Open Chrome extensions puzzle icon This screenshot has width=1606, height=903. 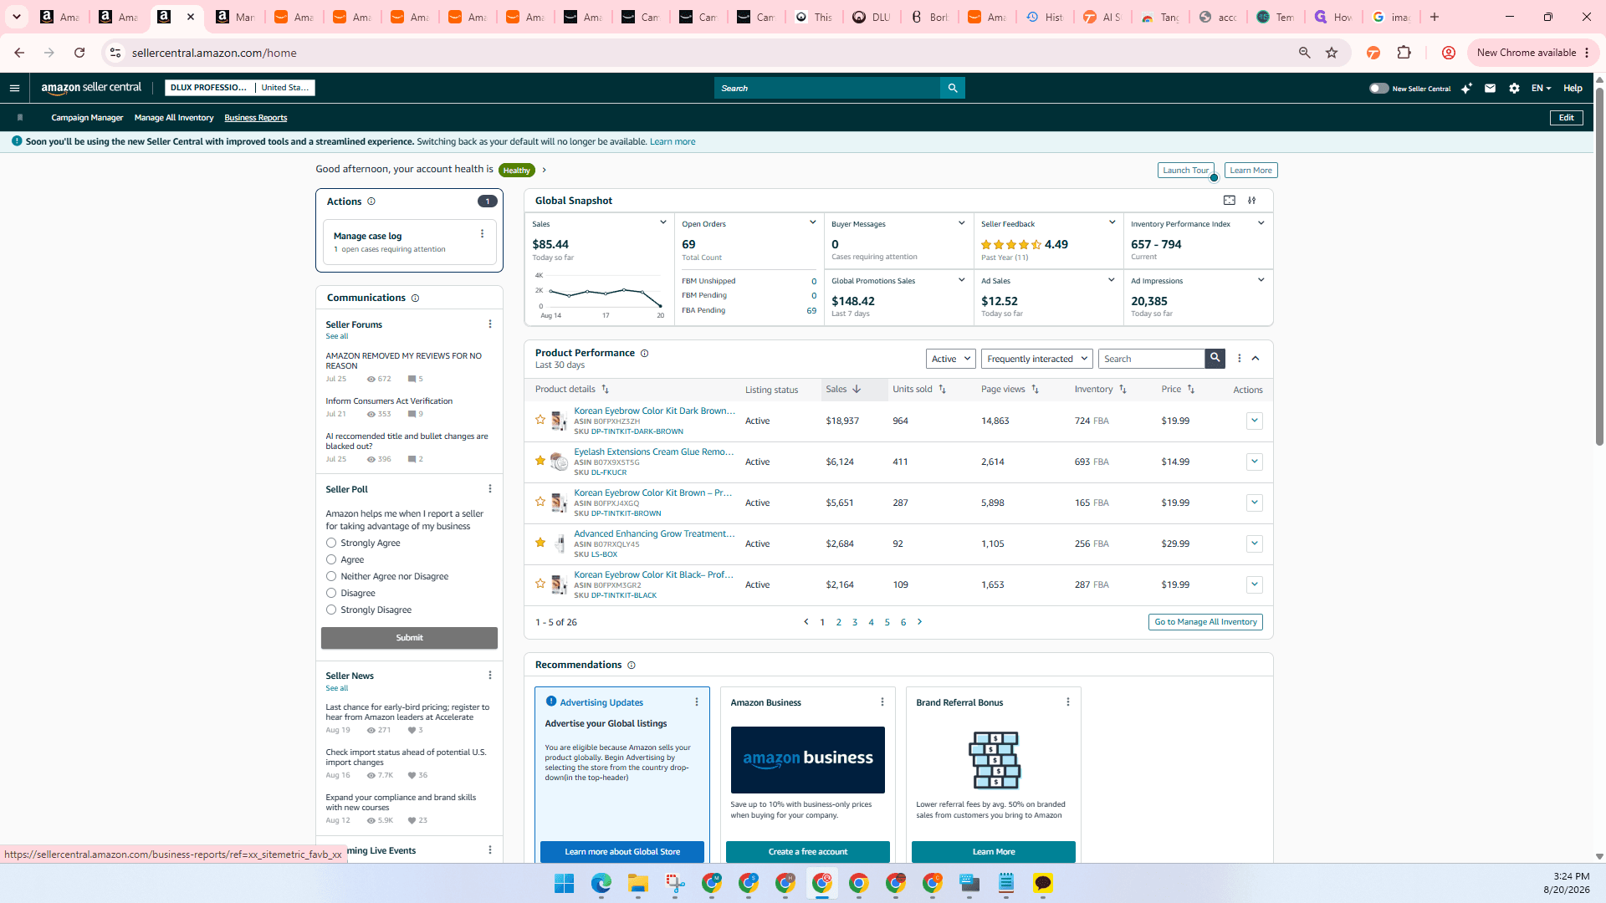[1404, 53]
